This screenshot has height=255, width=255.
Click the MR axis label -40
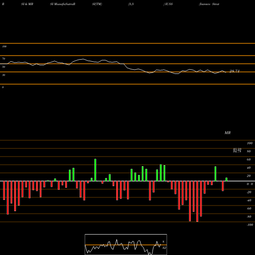(x=249, y=200)
